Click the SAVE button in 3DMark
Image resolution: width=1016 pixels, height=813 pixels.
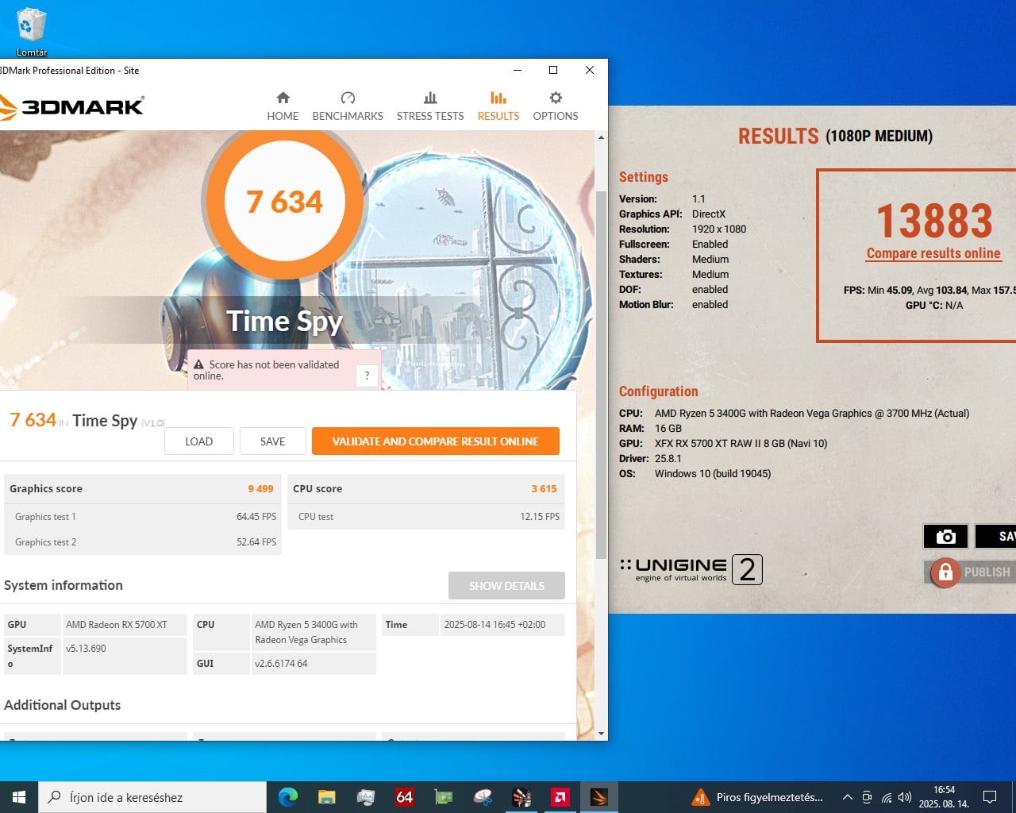tap(272, 441)
